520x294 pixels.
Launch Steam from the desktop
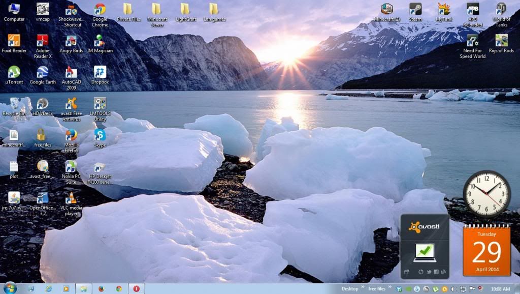(415, 10)
